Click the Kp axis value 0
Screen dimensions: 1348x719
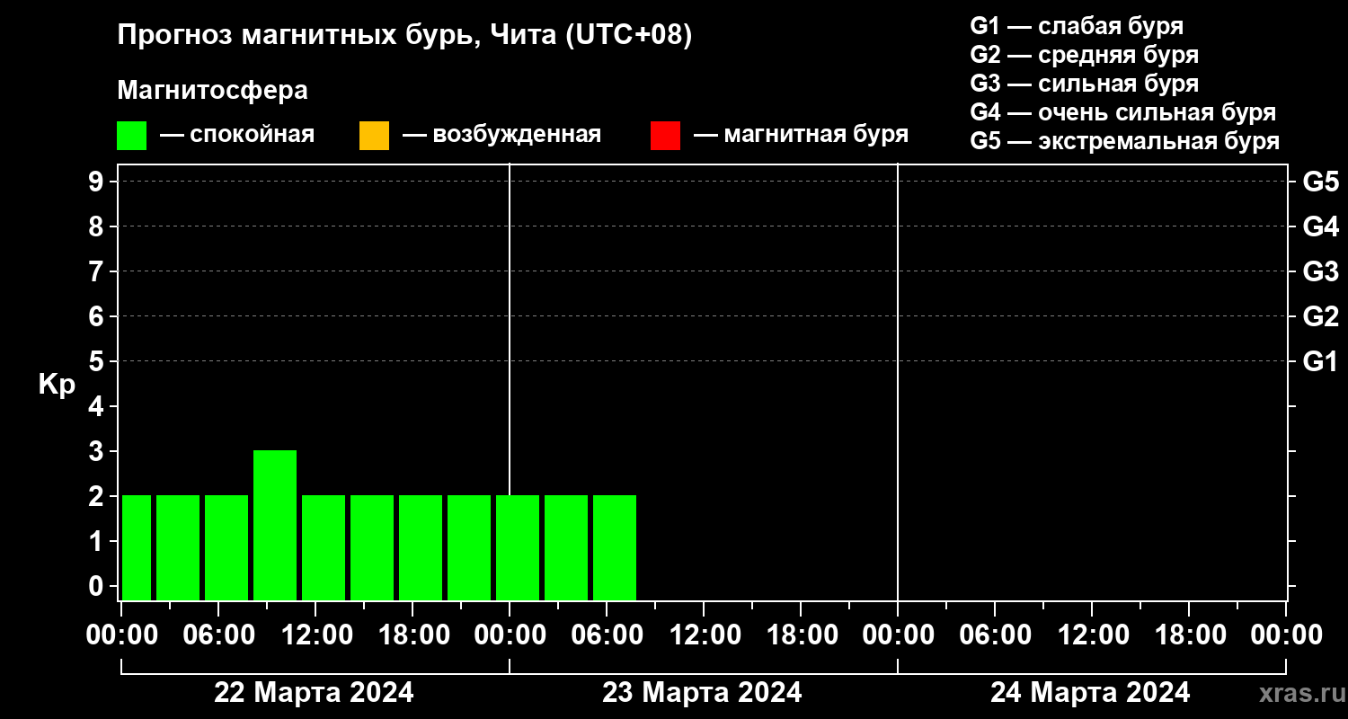pos(98,586)
